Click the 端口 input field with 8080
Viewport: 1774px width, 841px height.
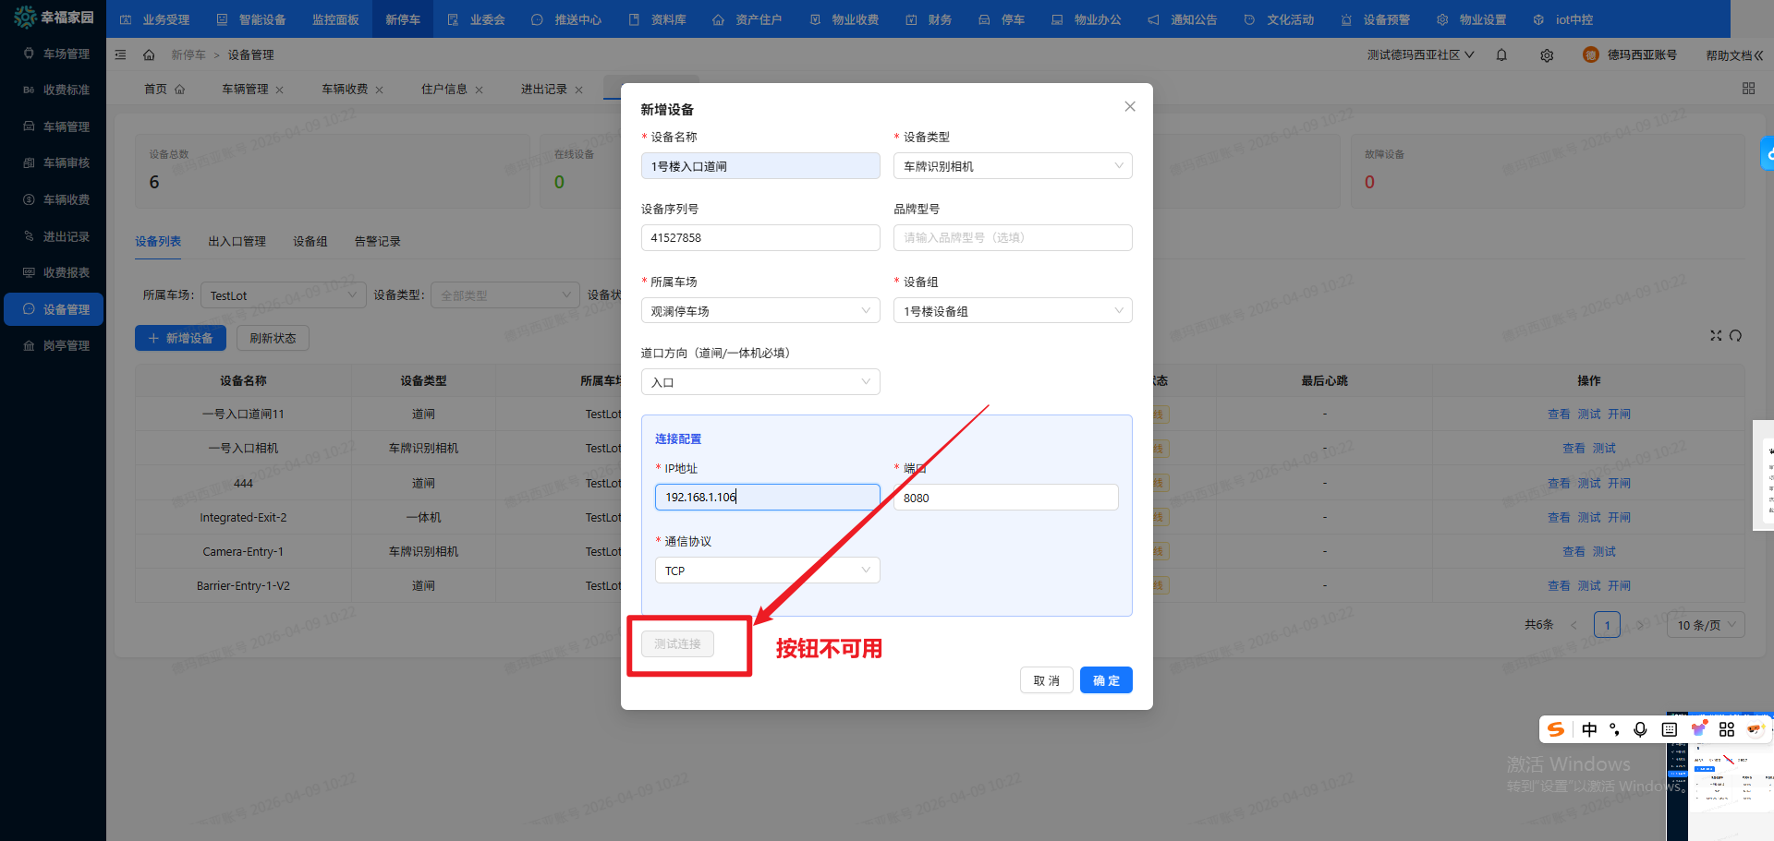pyautogui.click(x=1005, y=498)
